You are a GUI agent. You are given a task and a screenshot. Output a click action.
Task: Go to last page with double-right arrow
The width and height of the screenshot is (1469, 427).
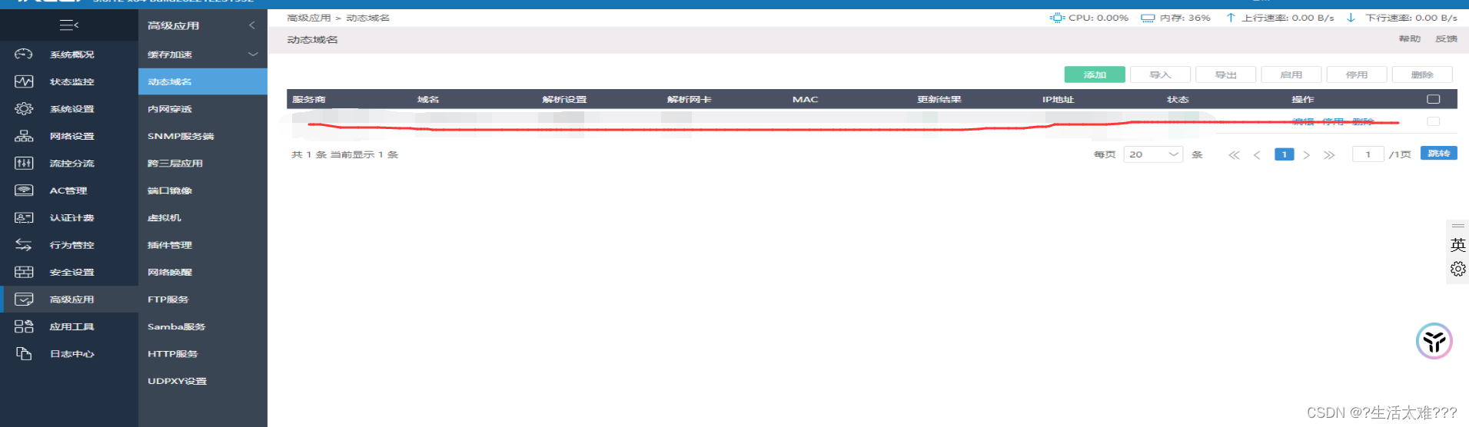click(1329, 155)
